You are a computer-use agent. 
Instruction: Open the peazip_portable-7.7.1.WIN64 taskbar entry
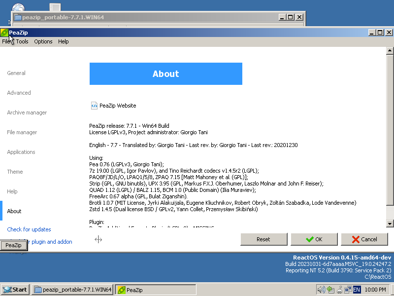pyautogui.click(x=74, y=290)
